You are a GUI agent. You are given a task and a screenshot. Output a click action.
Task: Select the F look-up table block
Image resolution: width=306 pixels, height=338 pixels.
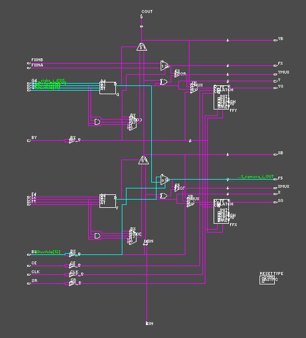click(x=108, y=201)
